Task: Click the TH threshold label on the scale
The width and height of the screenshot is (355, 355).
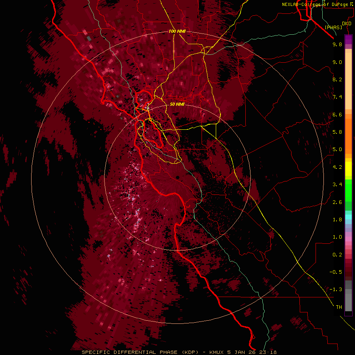Action: tap(339, 307)
